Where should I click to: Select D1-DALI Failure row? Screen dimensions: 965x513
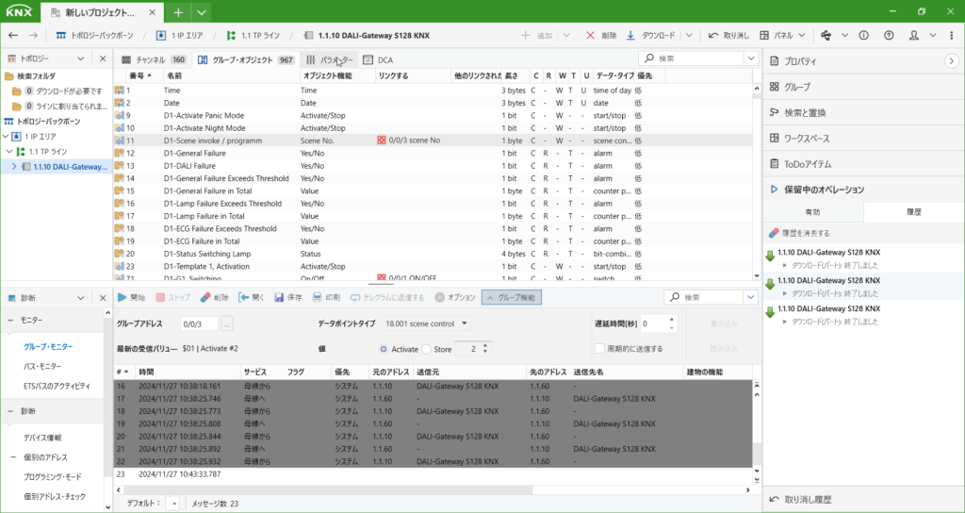click(x=434, y=166)
